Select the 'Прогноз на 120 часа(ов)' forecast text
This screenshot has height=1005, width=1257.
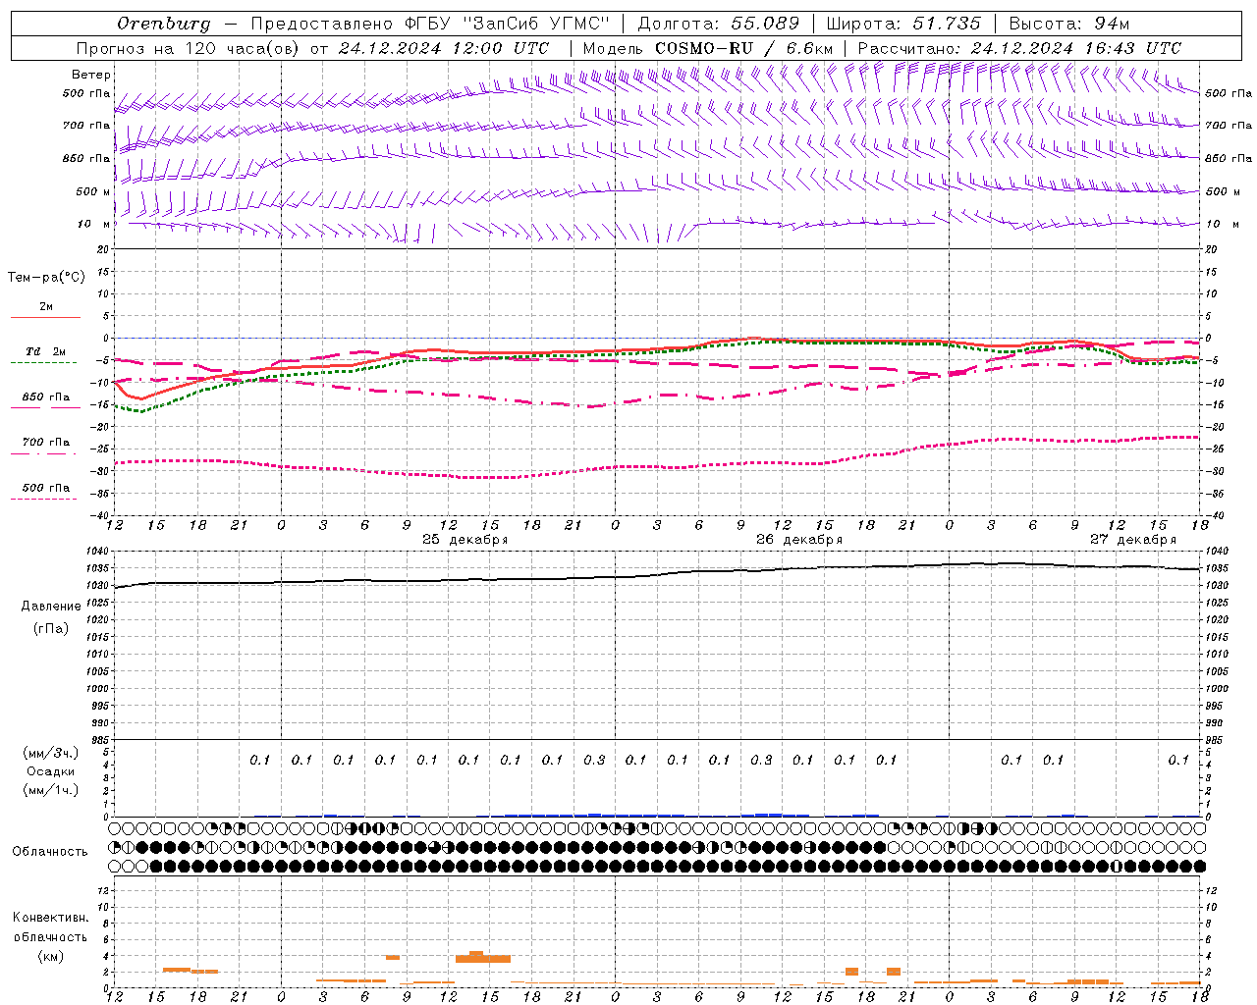[x=188, y=48]
